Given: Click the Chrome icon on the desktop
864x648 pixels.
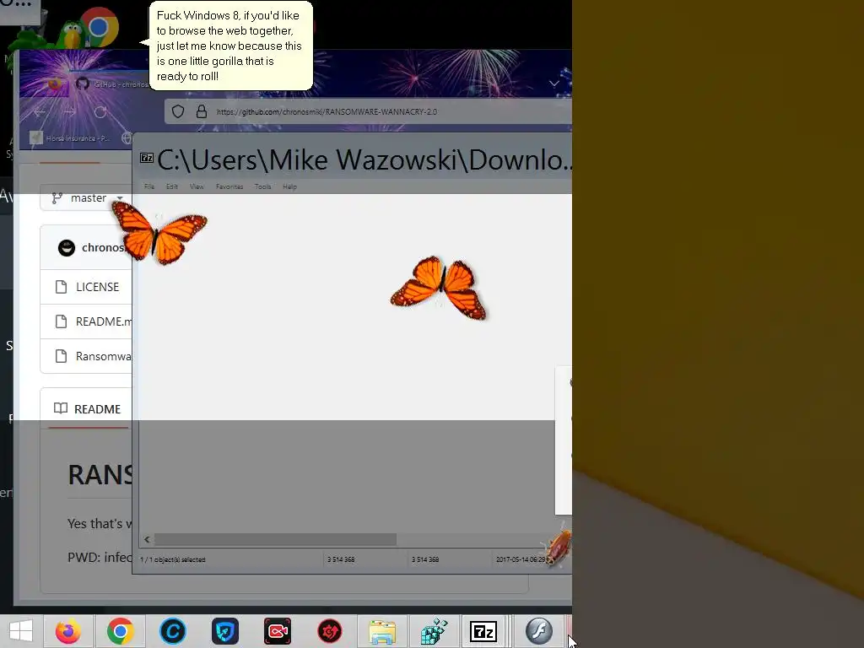Looking at the screenshot, I should coord(99,26).
